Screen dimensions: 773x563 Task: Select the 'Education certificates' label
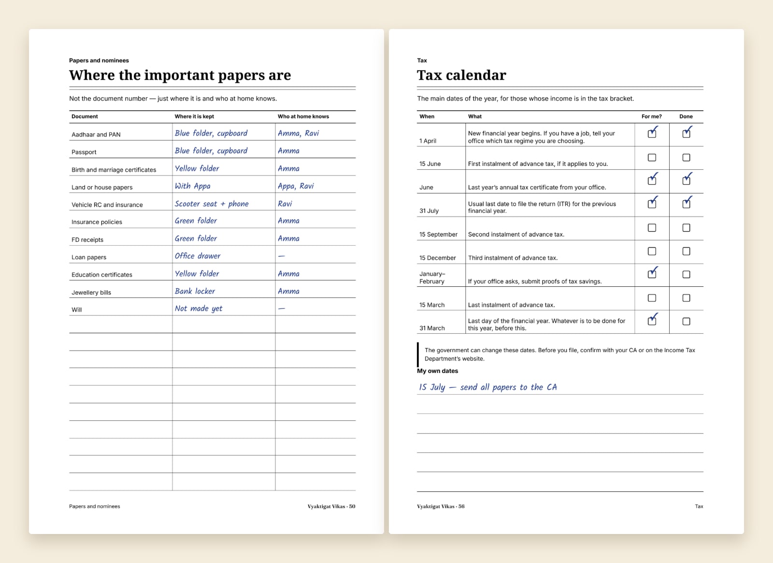pos(102,275)
